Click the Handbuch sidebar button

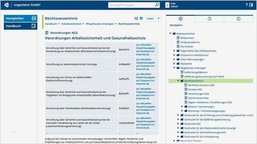point(20,26)
